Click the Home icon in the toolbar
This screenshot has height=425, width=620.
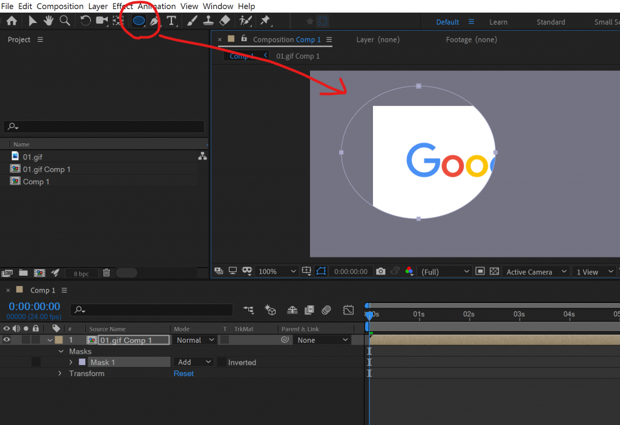(12, 21)
